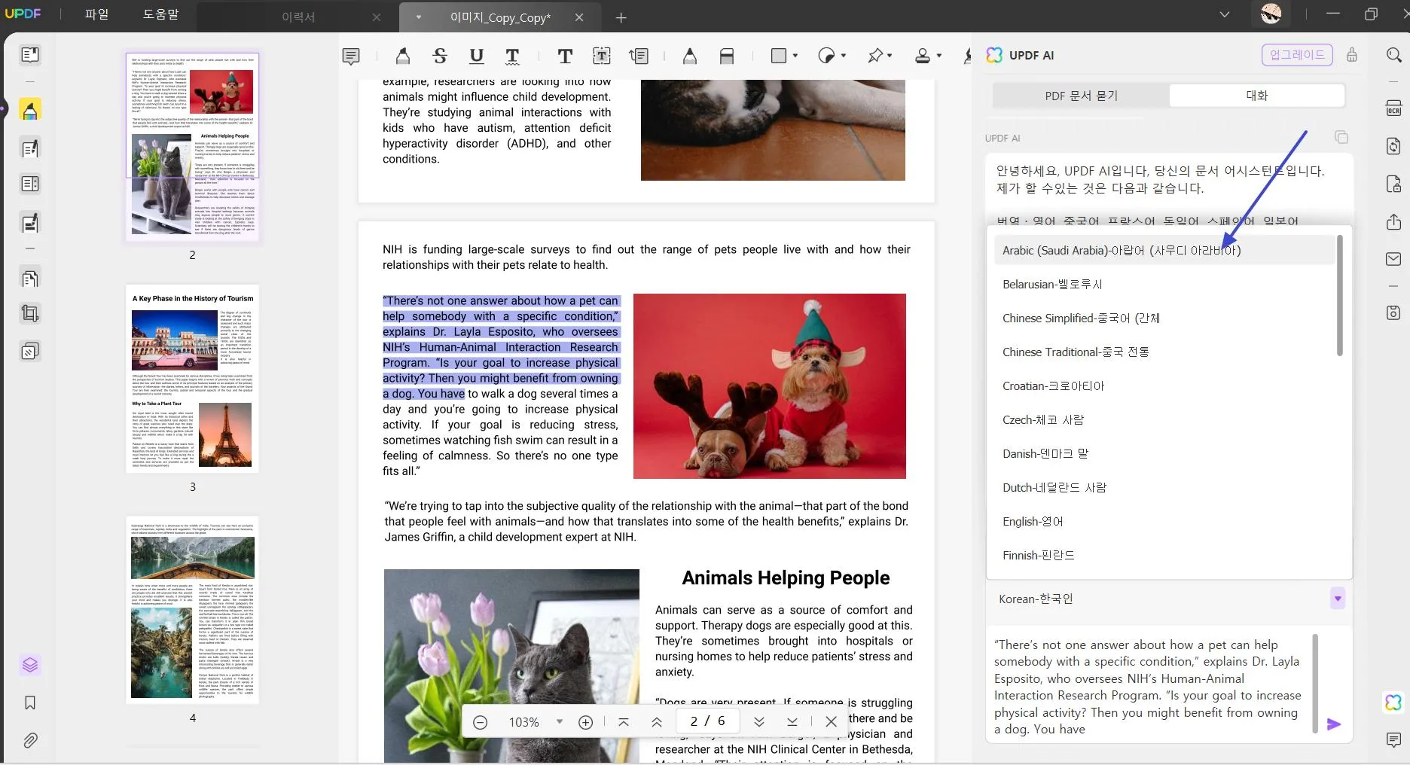Select page 4 thumbnail

coord(192,610)
